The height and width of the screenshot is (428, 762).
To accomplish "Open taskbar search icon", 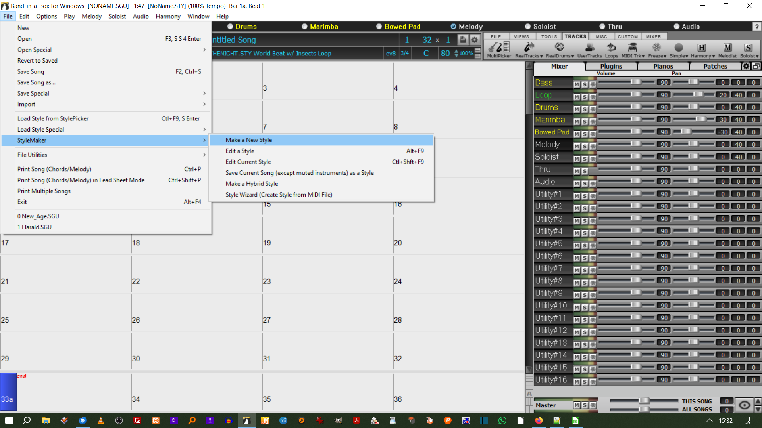I will (x=27, y=420).
